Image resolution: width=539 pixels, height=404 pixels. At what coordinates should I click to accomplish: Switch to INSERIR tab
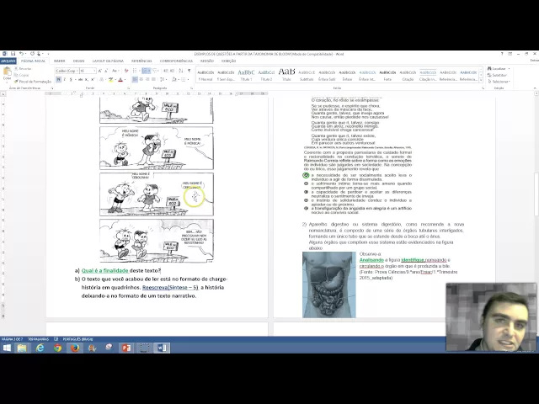pyautogui.click(x=60, y=61)
